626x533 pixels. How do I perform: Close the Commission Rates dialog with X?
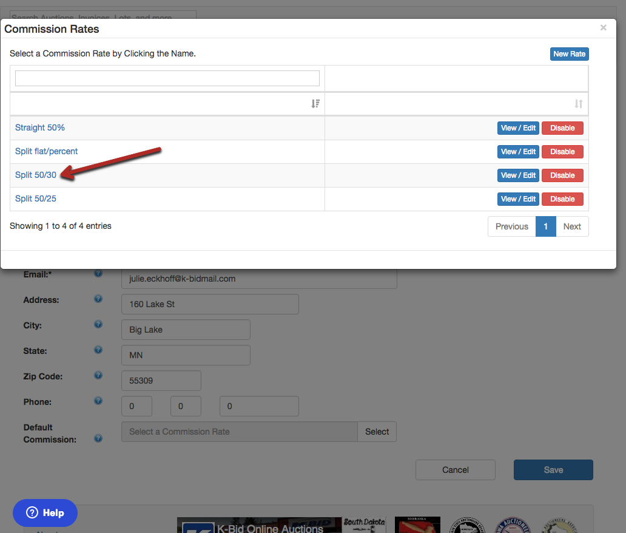[603, 27]
